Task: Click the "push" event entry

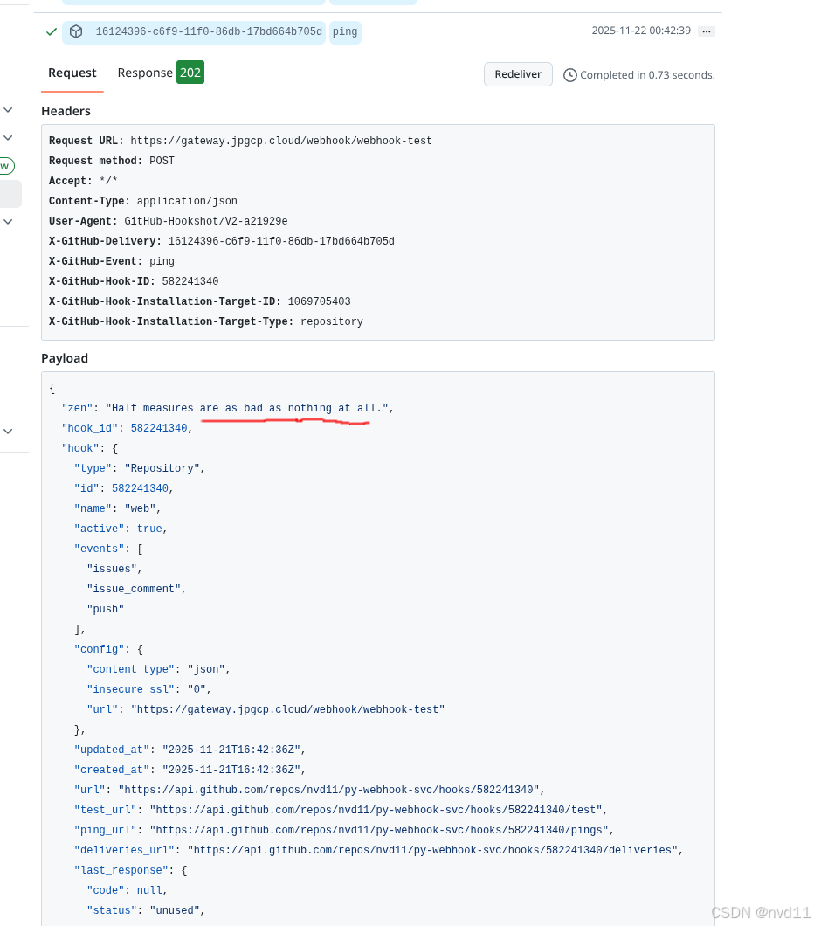Action: [x=105, y=609]
